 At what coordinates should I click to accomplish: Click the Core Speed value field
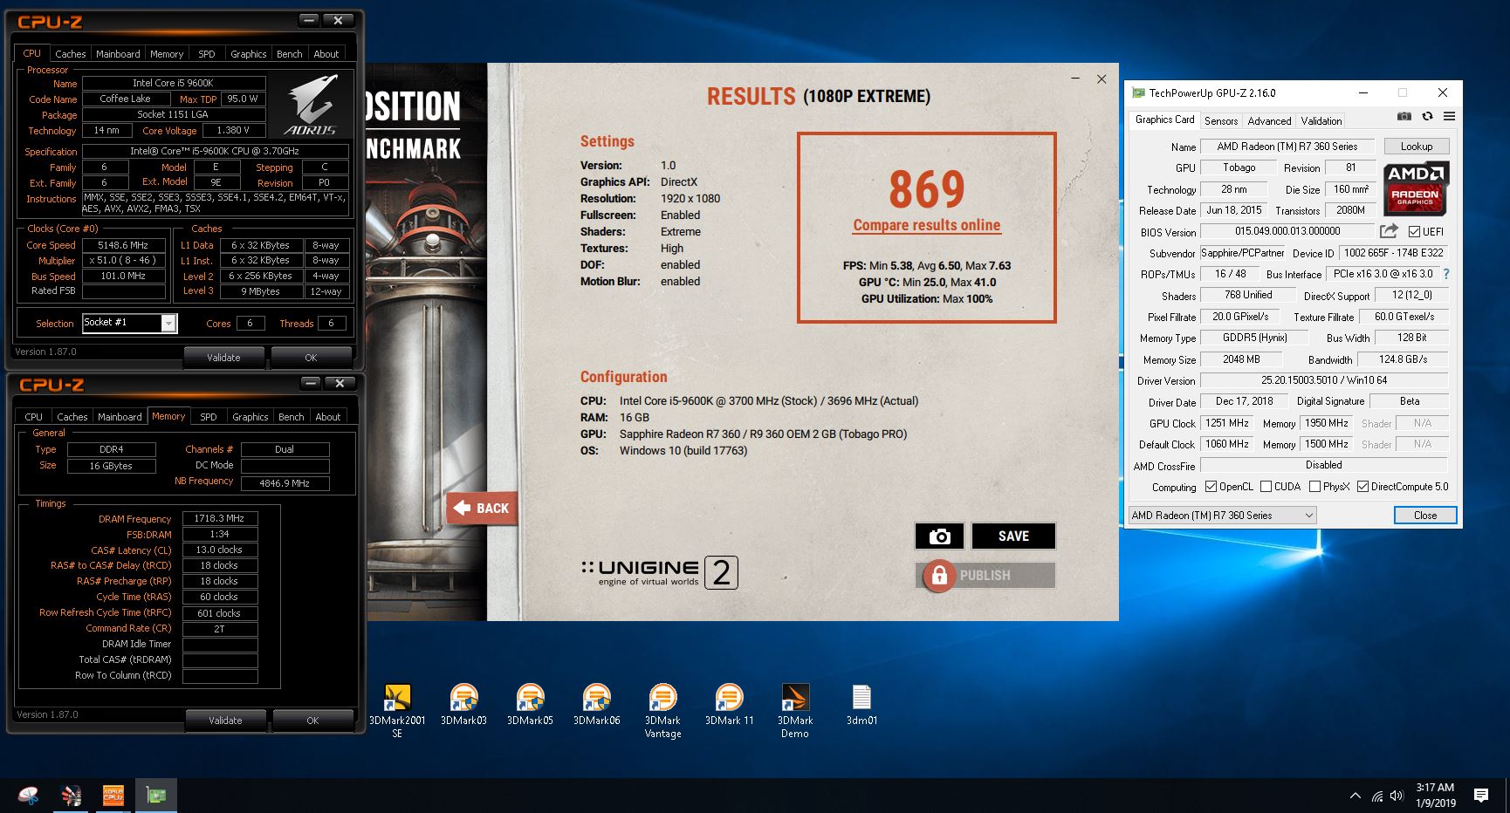coord(123,245)
